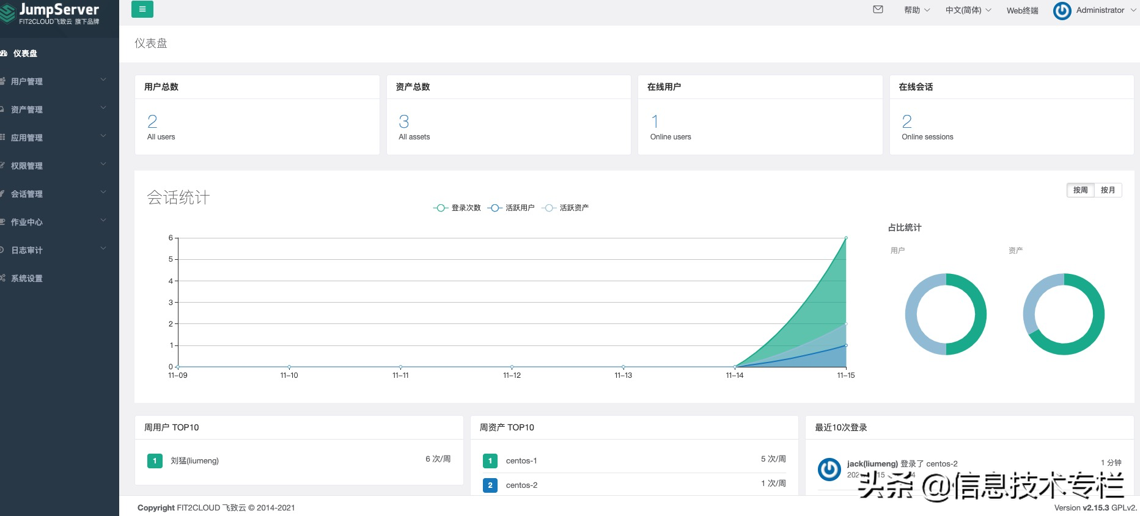
Task: Click the jack(liumeng) login avatar icon
Action: point(829,469)
